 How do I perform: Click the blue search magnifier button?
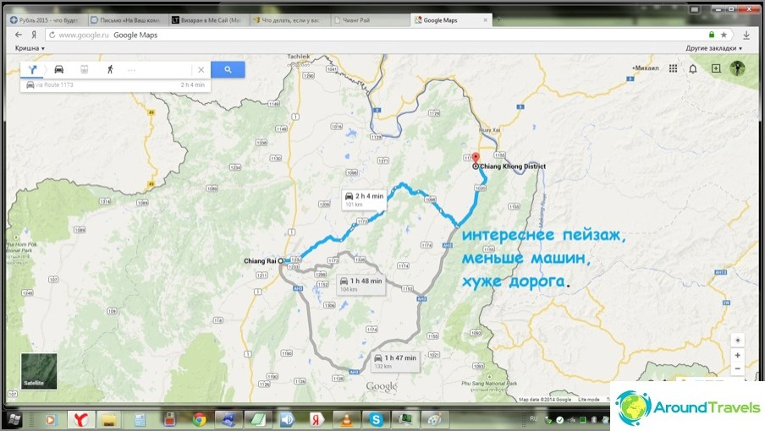(228, 69)
